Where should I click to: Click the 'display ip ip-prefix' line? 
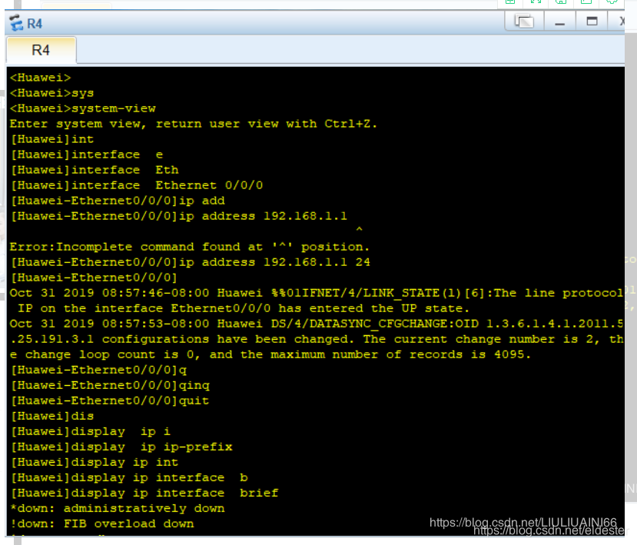pyautogui.click(x=121, y=447)
